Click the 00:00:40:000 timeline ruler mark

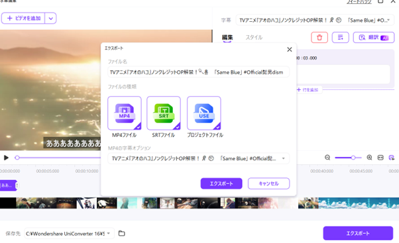pyautogui.click(x=321, y=171)
